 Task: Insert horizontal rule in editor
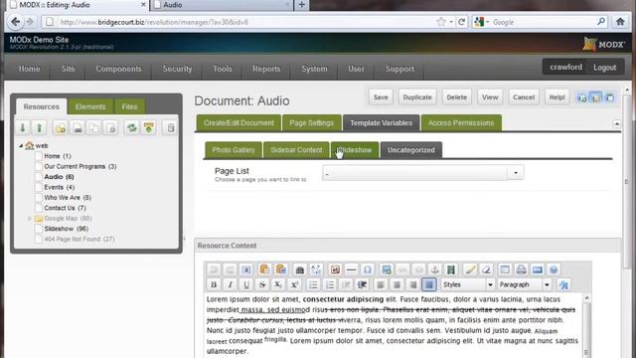(x=351, y=269)
